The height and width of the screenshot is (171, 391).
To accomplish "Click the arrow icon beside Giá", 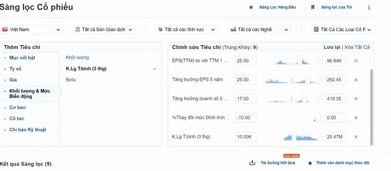I will tap(5, 80).
